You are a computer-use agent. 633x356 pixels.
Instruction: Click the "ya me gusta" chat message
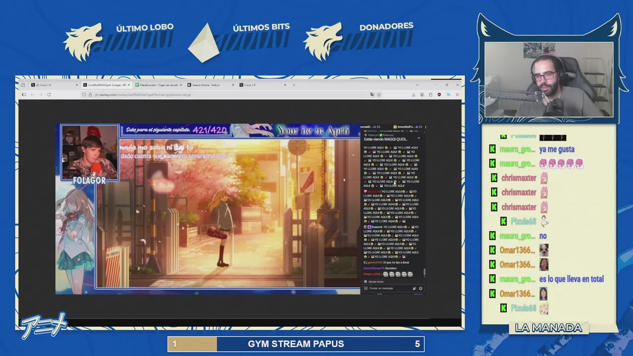(x=557, y=149)
